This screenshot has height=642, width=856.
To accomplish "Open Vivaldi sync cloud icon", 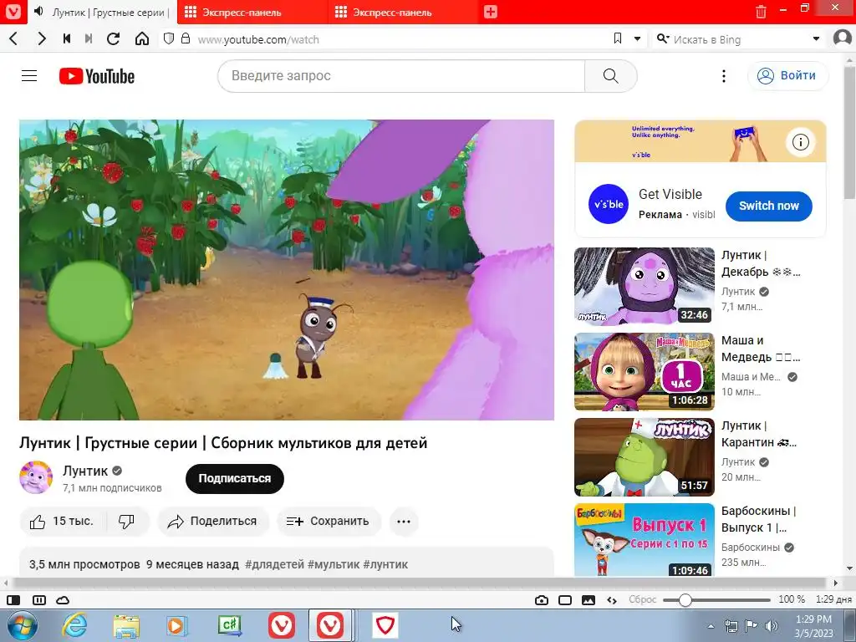I will pos(63,600).
